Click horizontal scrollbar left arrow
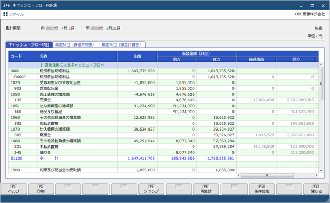 [239, 175]
